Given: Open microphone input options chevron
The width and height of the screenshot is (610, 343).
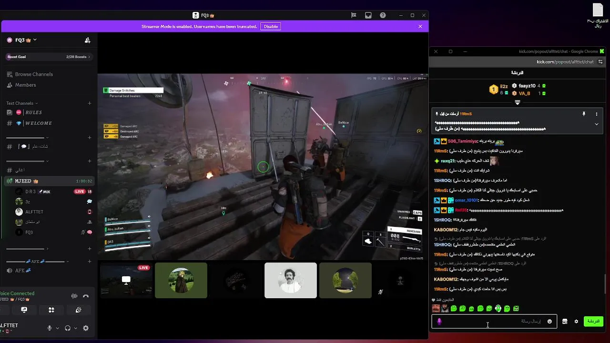Looking at the screenshot, I should (57, 328).
